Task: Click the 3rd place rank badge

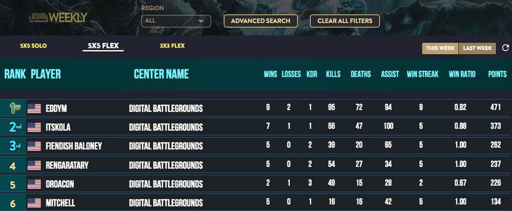Action: [x=15, y=146]
